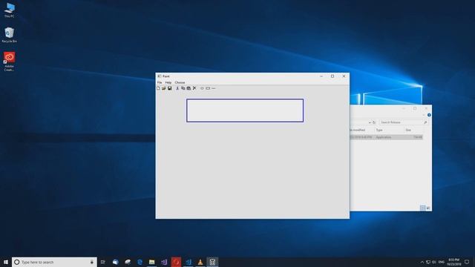Select the This PC desktop icon
Screen dimensions: 475x267
click(10, 10)
